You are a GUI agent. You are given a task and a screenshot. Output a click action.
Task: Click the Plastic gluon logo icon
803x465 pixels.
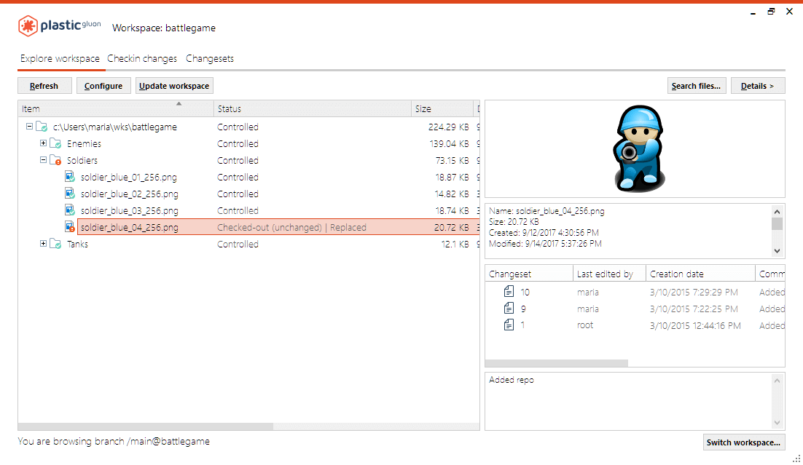pos(28,25)
